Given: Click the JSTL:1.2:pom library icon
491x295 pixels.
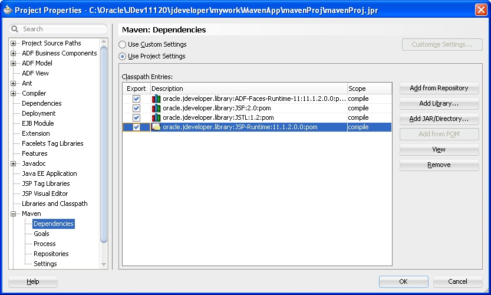Looking at the screenshot, I should click(x=156, y=117).
